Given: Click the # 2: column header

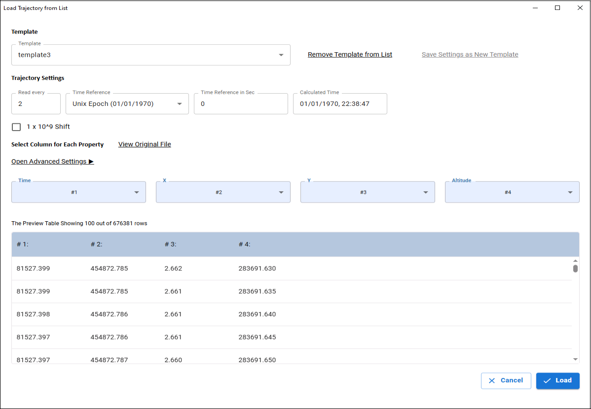Looking at the screenshot, I should pos(97,244).
